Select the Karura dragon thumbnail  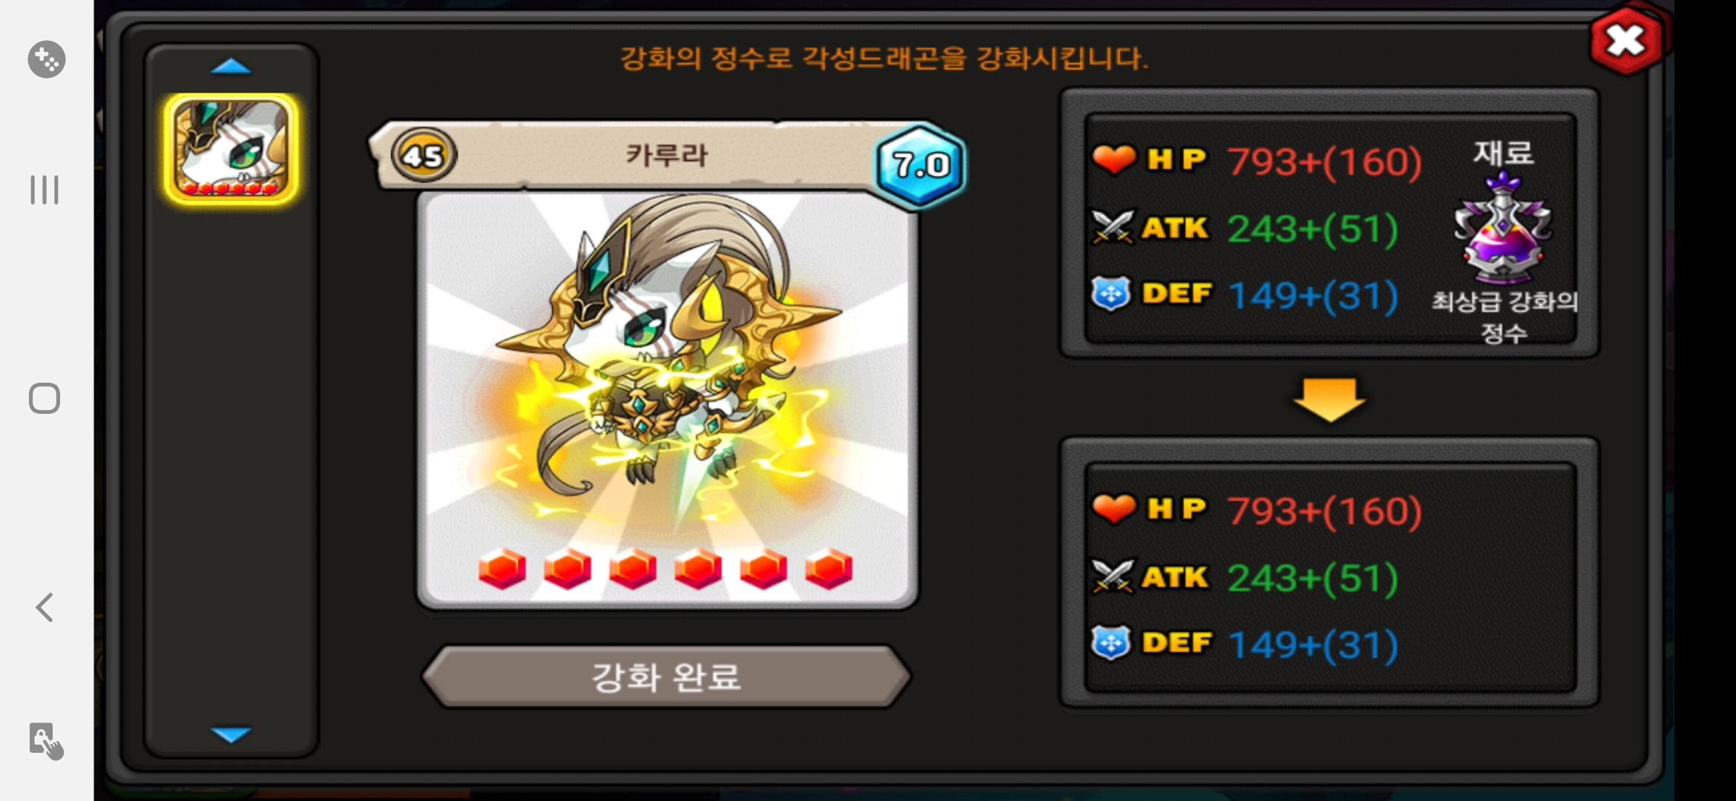coord(231,149)
